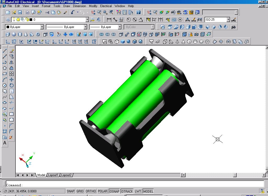Select the Multiline Text tool
The height and width of the screenshot is (196, 268).
point(5,143)
